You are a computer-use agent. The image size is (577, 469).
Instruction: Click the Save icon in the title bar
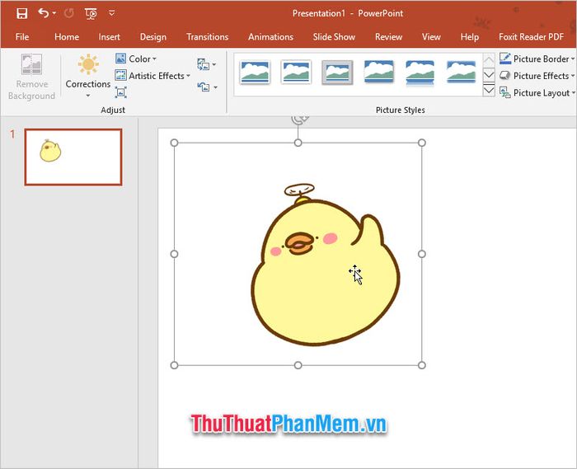pos(22,13)
